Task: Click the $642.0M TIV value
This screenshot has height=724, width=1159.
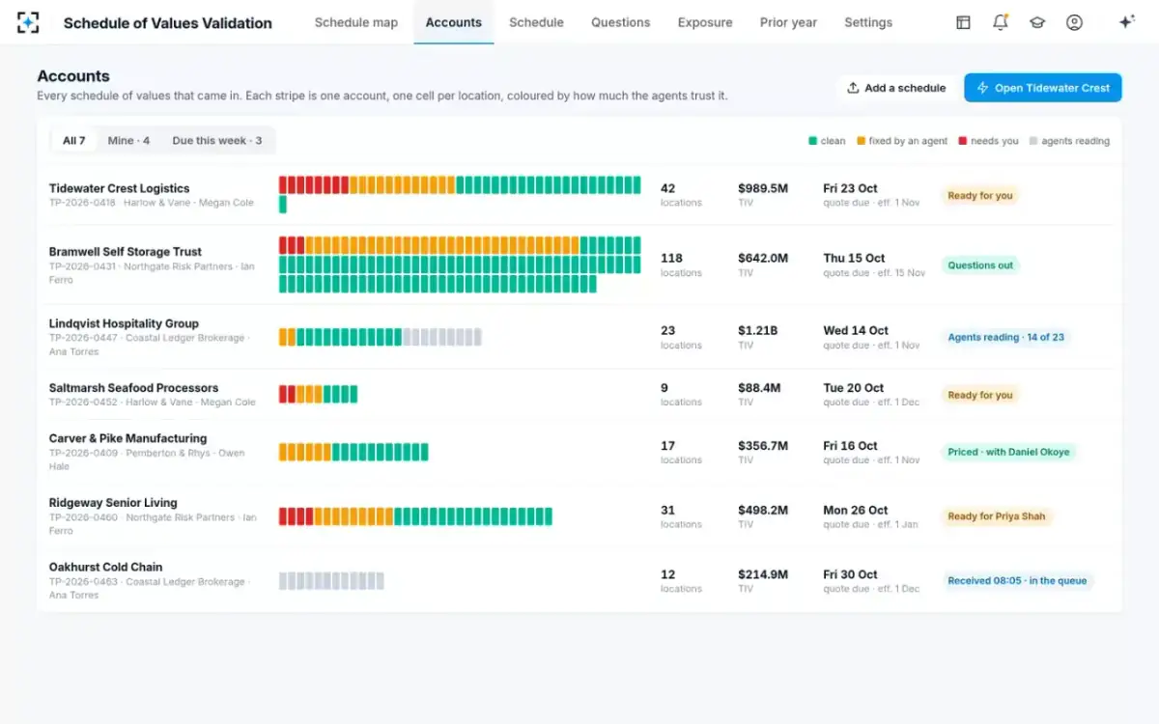Action: (763, 259)
